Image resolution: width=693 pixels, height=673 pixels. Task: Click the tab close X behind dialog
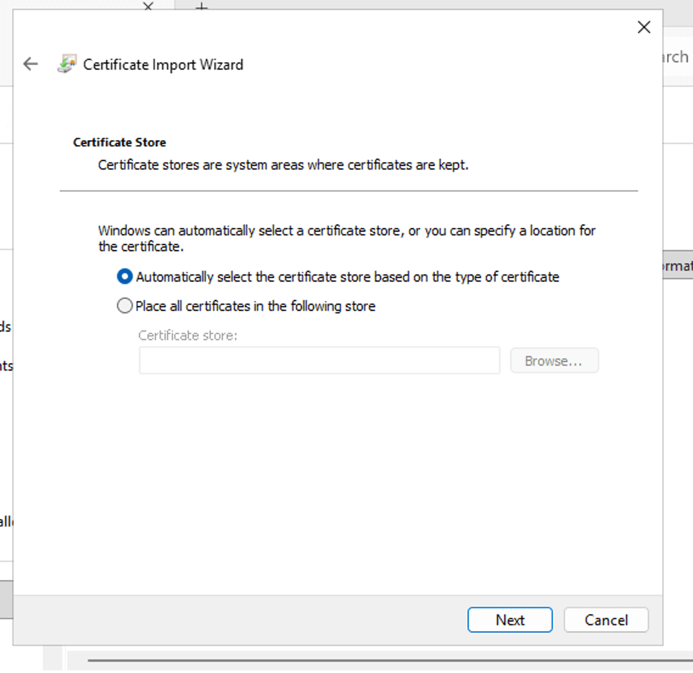(x=148, y=5)
